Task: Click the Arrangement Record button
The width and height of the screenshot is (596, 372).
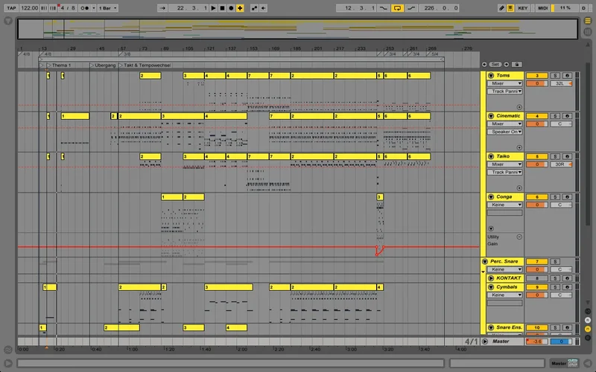Action: (x=231, y=8)
